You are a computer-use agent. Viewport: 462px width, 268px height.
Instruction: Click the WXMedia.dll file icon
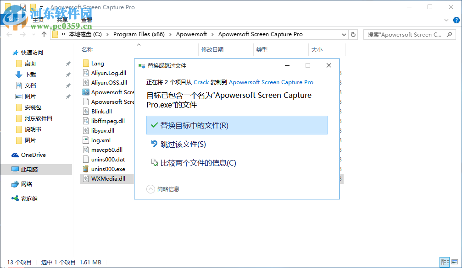[86, 178]
